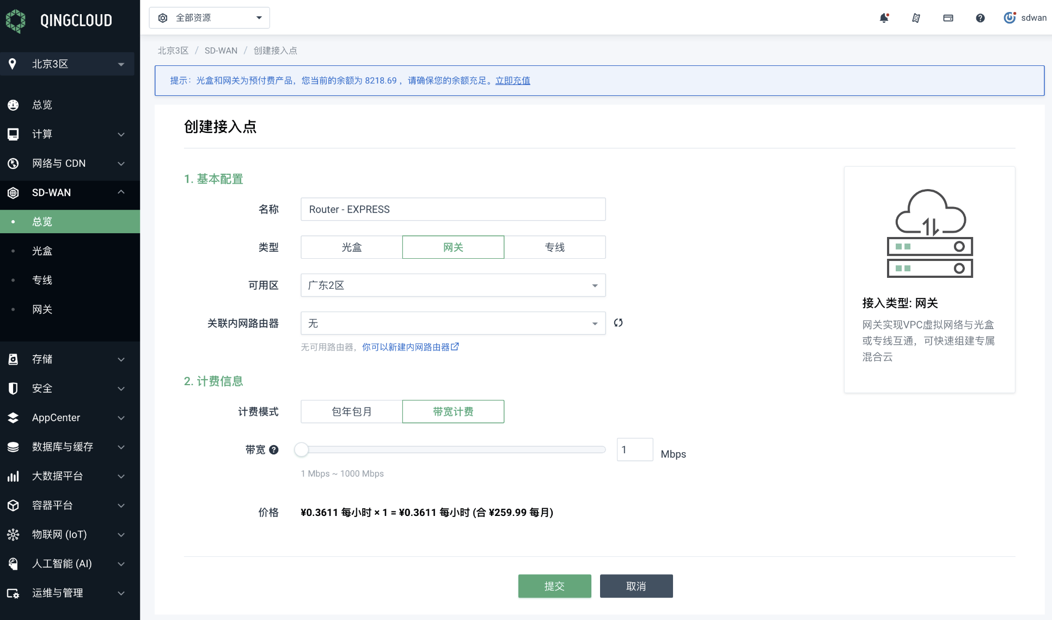
Task: Choose 包年包月 billing mode
Action: (351, 411)
